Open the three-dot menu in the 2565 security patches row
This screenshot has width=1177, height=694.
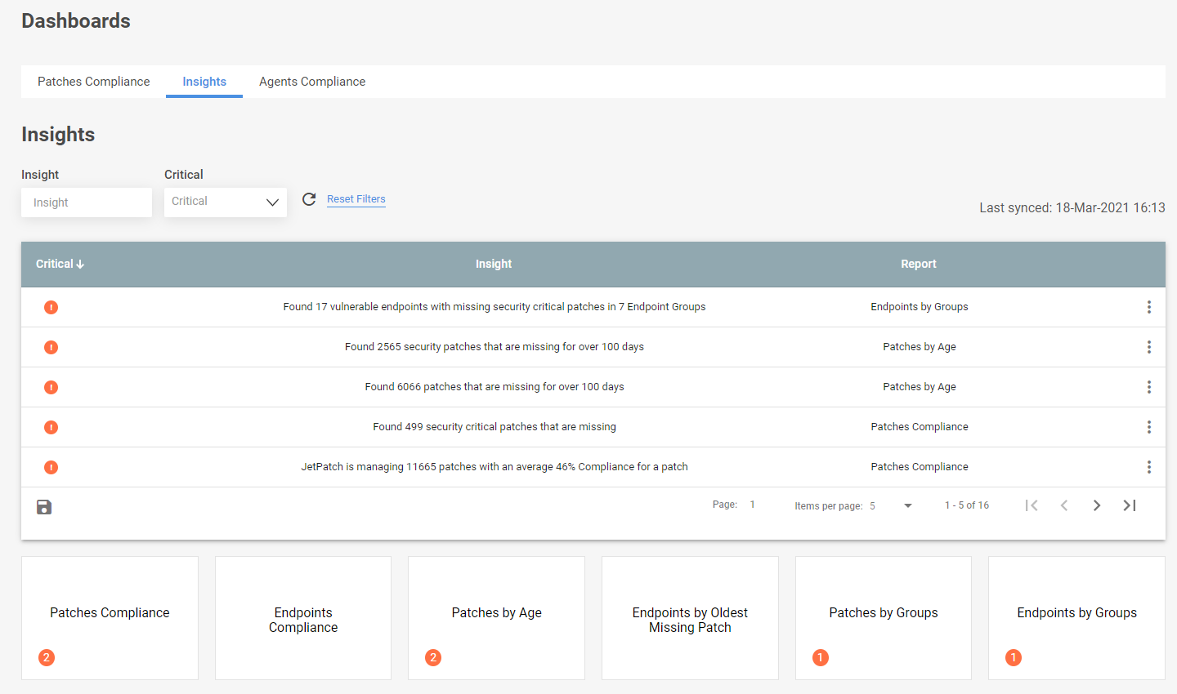[1148, 347]
